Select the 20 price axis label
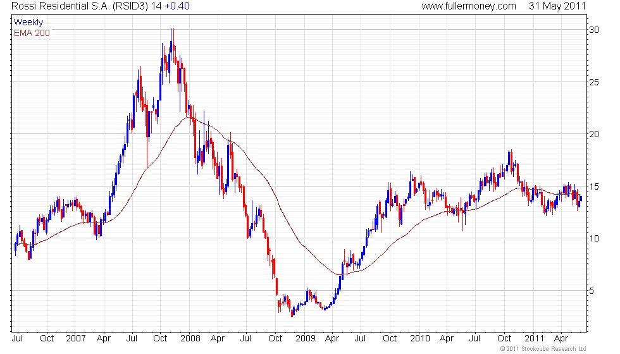Image resolution: width=620 pixels, height=354 pixels. pyautogui.click(x=593, y=134)
